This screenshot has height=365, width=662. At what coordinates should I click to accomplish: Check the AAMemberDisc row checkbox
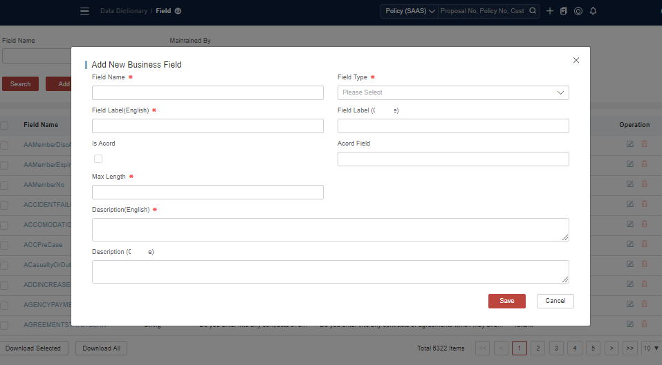(x=4, y=146)
